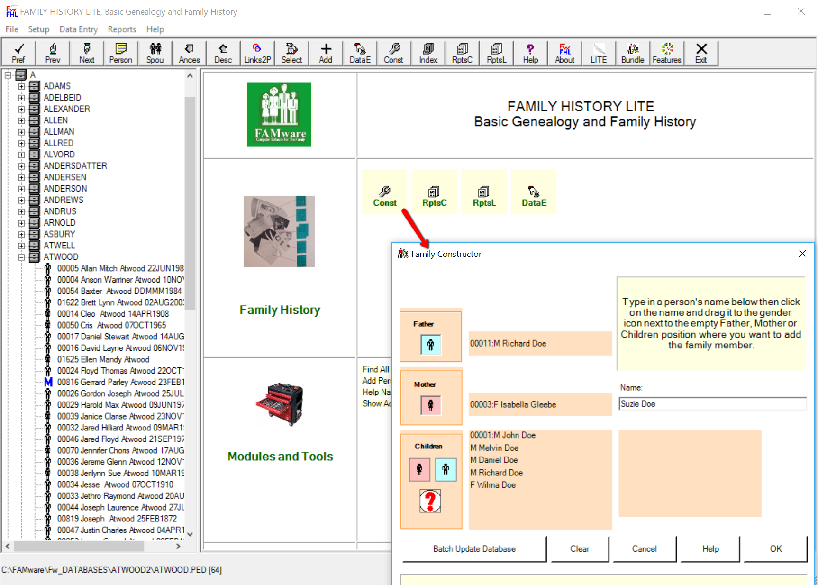This screenshot has height=585, width=818.
Task: Click FAMware logo image
Action: click(279, 115)
